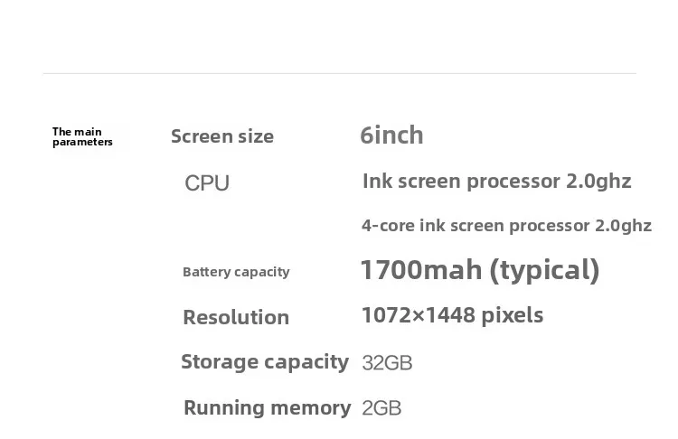Click the horizontal divider line at top
678x439 pixels.
(x=339, y=73)
